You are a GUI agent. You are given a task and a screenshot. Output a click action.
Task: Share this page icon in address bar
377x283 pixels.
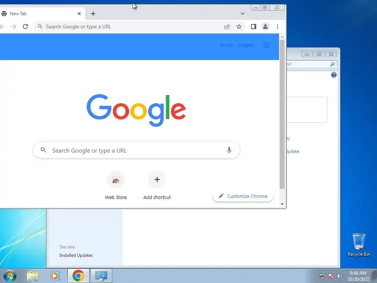point(227,27)
